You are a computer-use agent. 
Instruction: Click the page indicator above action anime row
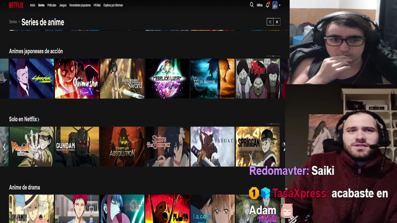273,56
